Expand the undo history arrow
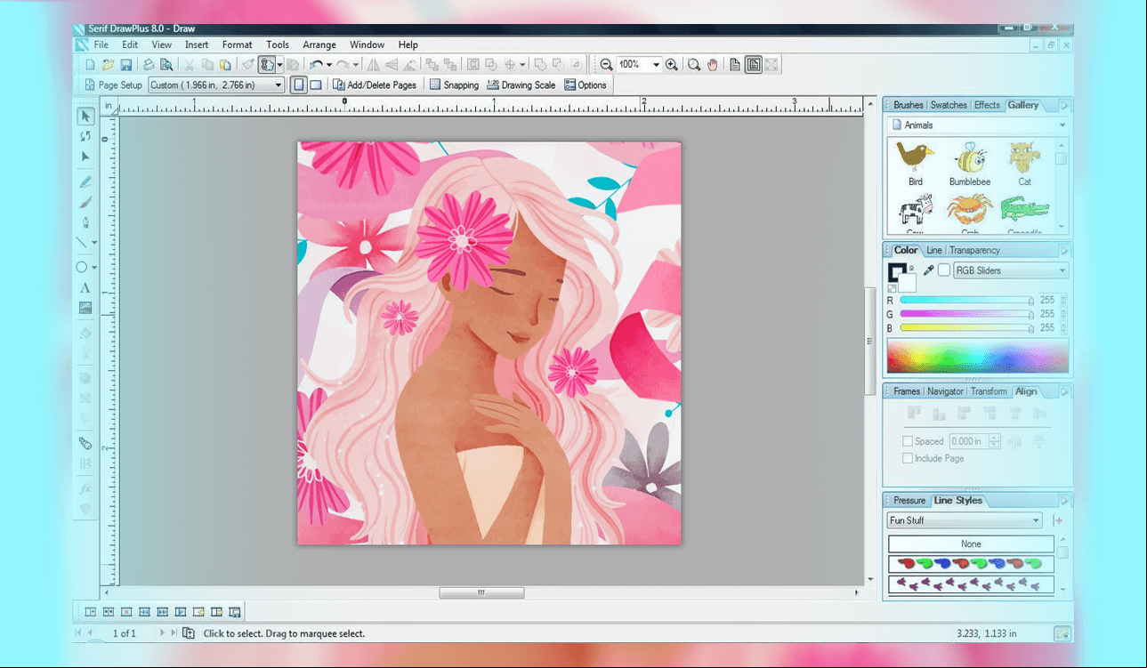This screenshot has height=668, width=1147. (x=328, y=65)
